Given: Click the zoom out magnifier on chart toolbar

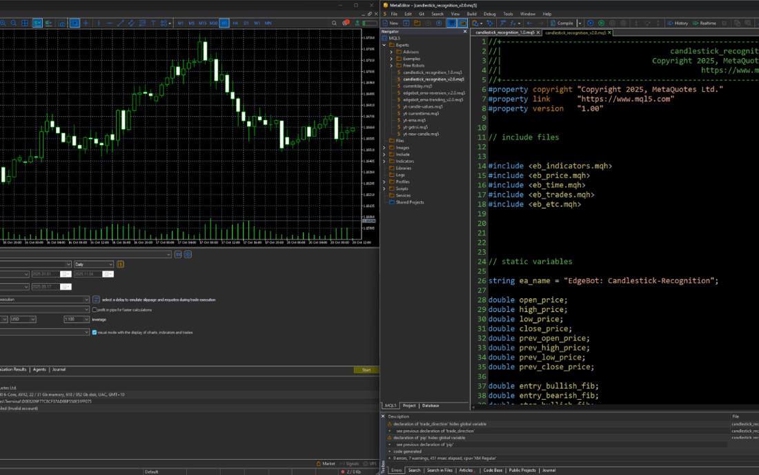Looking at the screenshot, I should pos(14,23).
